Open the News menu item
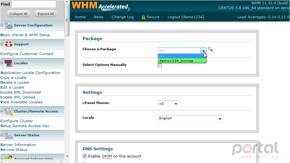 click(99, 17)
